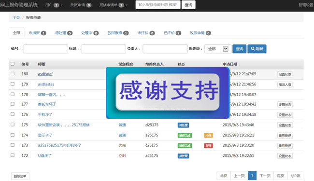
Task: Open request 手机坏了
Action: [x=45, y=114]
